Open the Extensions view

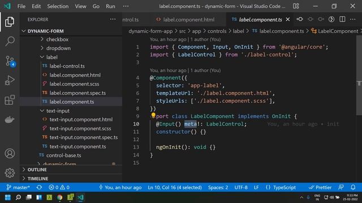(x=10, y=100)
